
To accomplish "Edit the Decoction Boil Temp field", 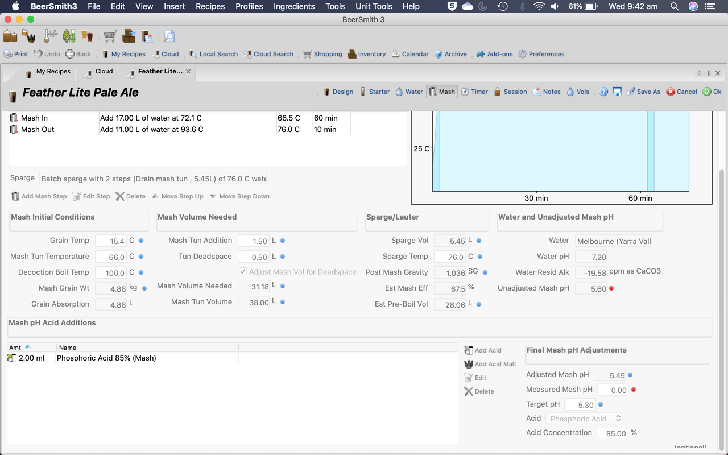I will [x=111, y=273].
